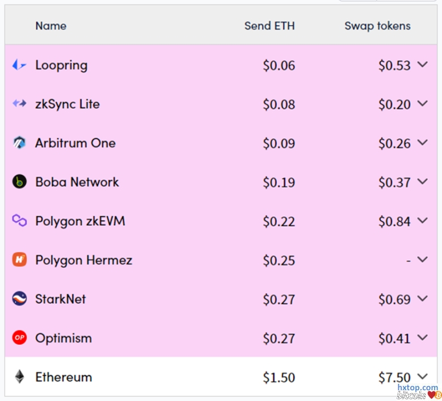This screenshot has width=442, height=401.
Task: Click the Boba Network $0.37 swap fee
Action: tap(394, 183)
